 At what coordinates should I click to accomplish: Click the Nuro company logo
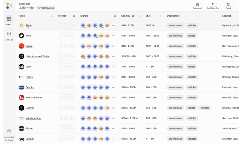click(x=22, y=36)
